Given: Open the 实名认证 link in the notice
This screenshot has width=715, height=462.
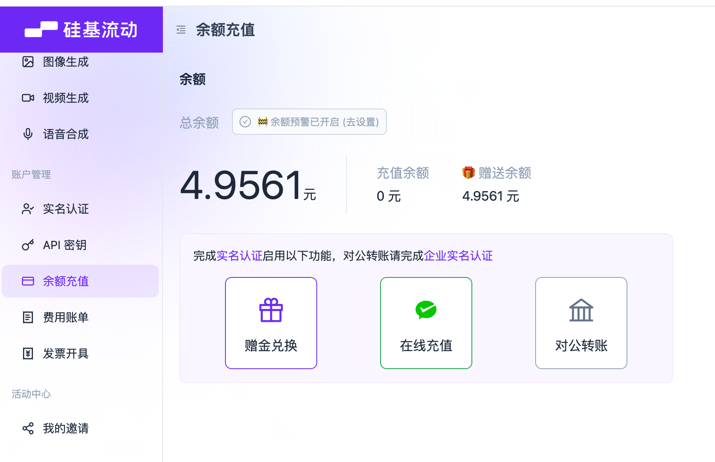Looking at the screenshot, I should click(x=240, y=256).
